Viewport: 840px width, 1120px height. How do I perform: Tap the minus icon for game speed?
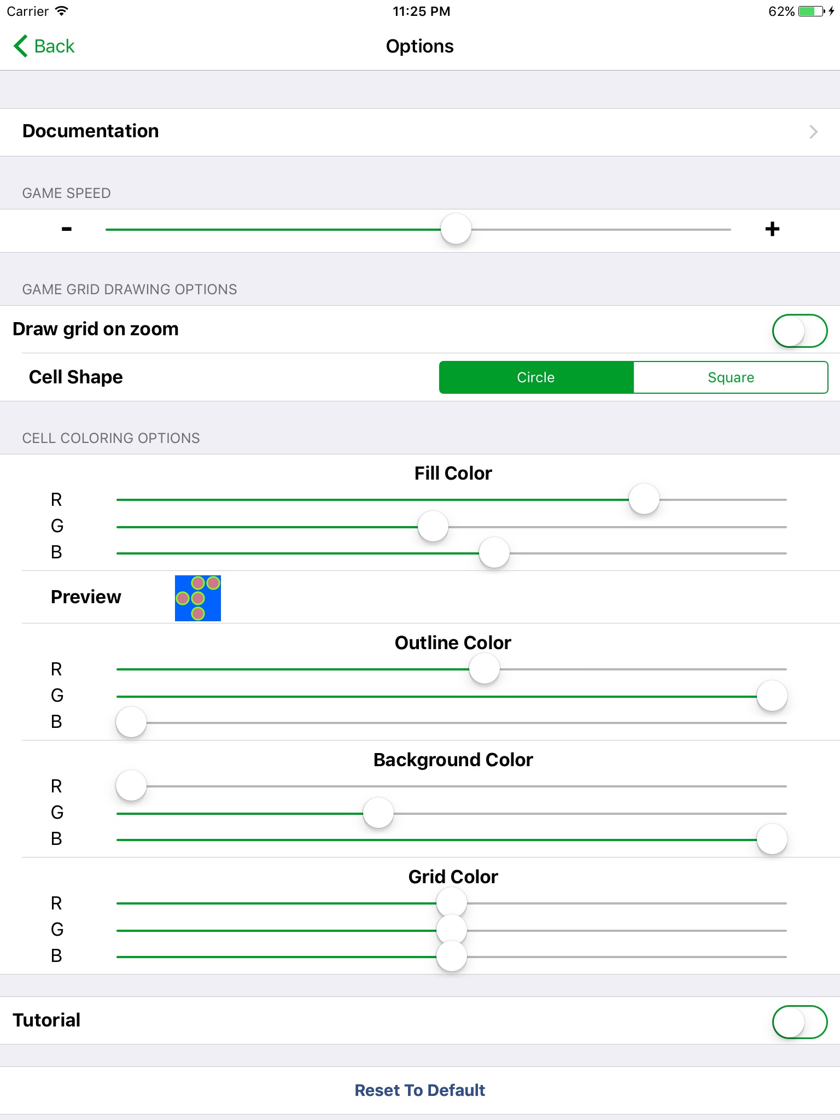click(67, 229)
